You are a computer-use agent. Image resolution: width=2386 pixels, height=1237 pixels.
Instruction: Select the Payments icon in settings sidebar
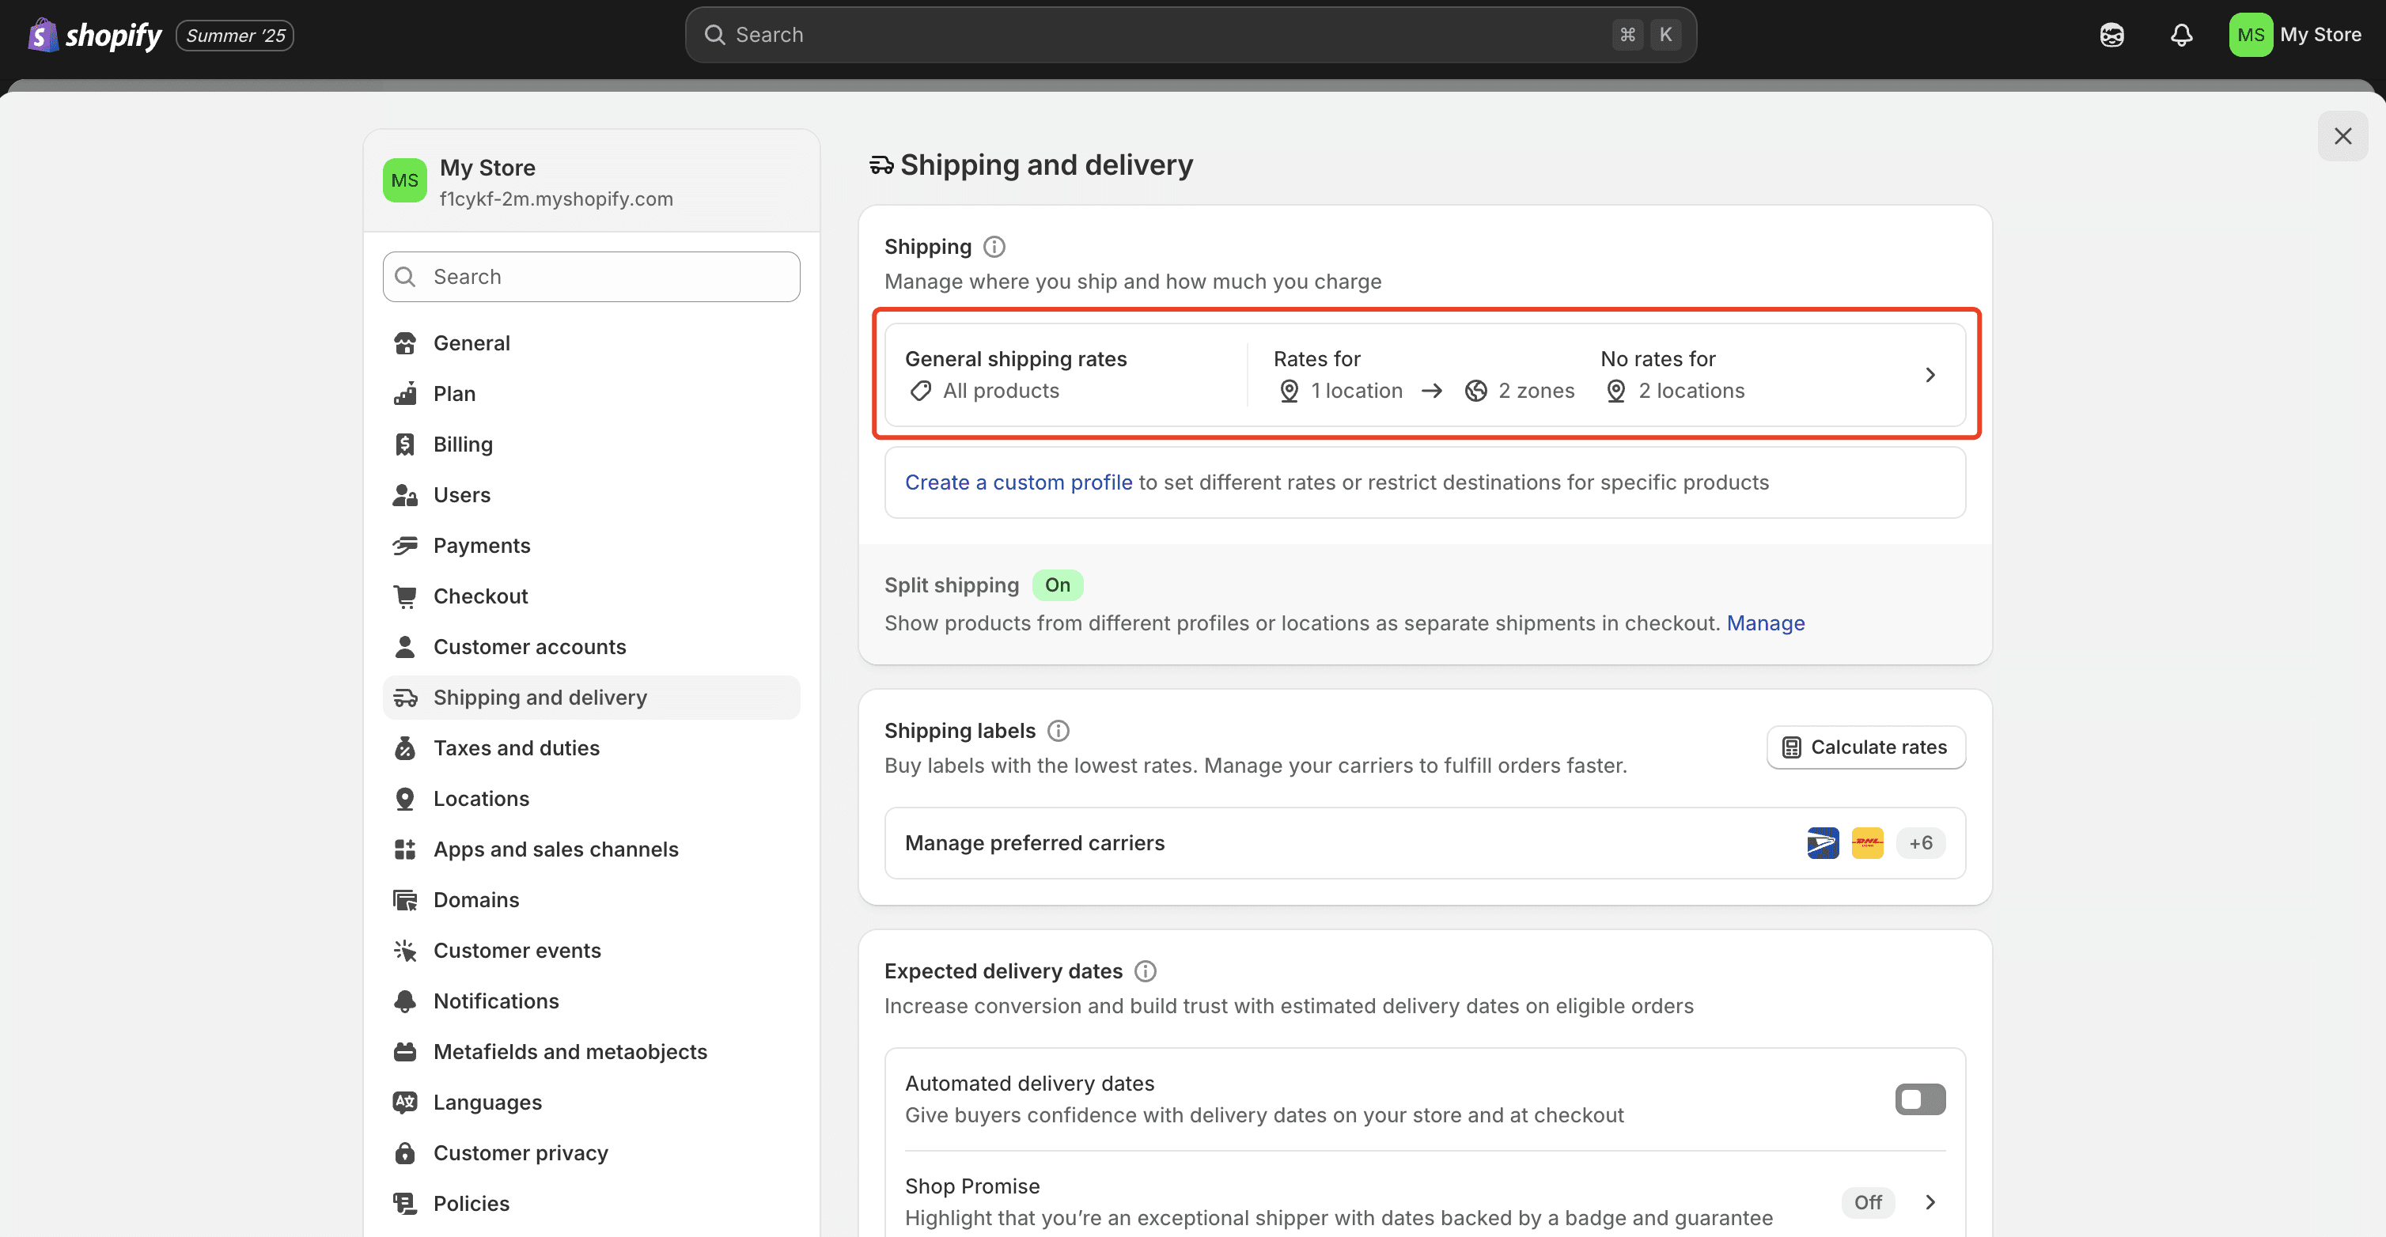point(406,546)
